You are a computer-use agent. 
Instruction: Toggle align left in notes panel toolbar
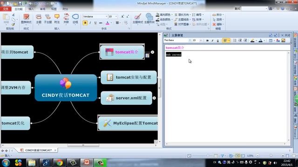(x=225, y=40)
